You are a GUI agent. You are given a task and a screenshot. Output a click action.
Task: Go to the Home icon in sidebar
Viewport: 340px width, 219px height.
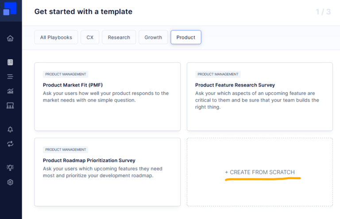pyautogui.click(x=10, y=38)
